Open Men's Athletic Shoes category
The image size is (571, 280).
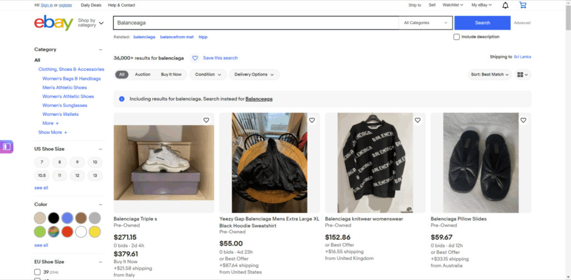65,87
